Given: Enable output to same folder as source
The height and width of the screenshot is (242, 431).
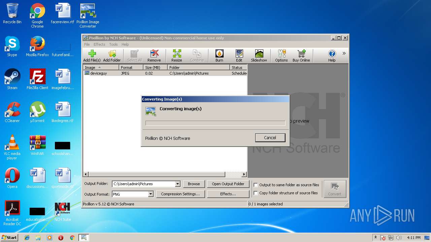Looking at the screenshot, I should pos(256,185).
